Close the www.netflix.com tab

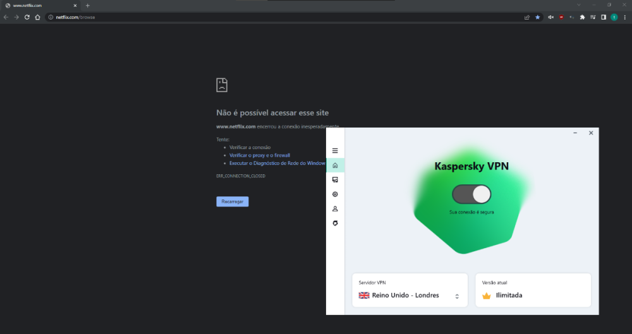click(x=75, y=6)
